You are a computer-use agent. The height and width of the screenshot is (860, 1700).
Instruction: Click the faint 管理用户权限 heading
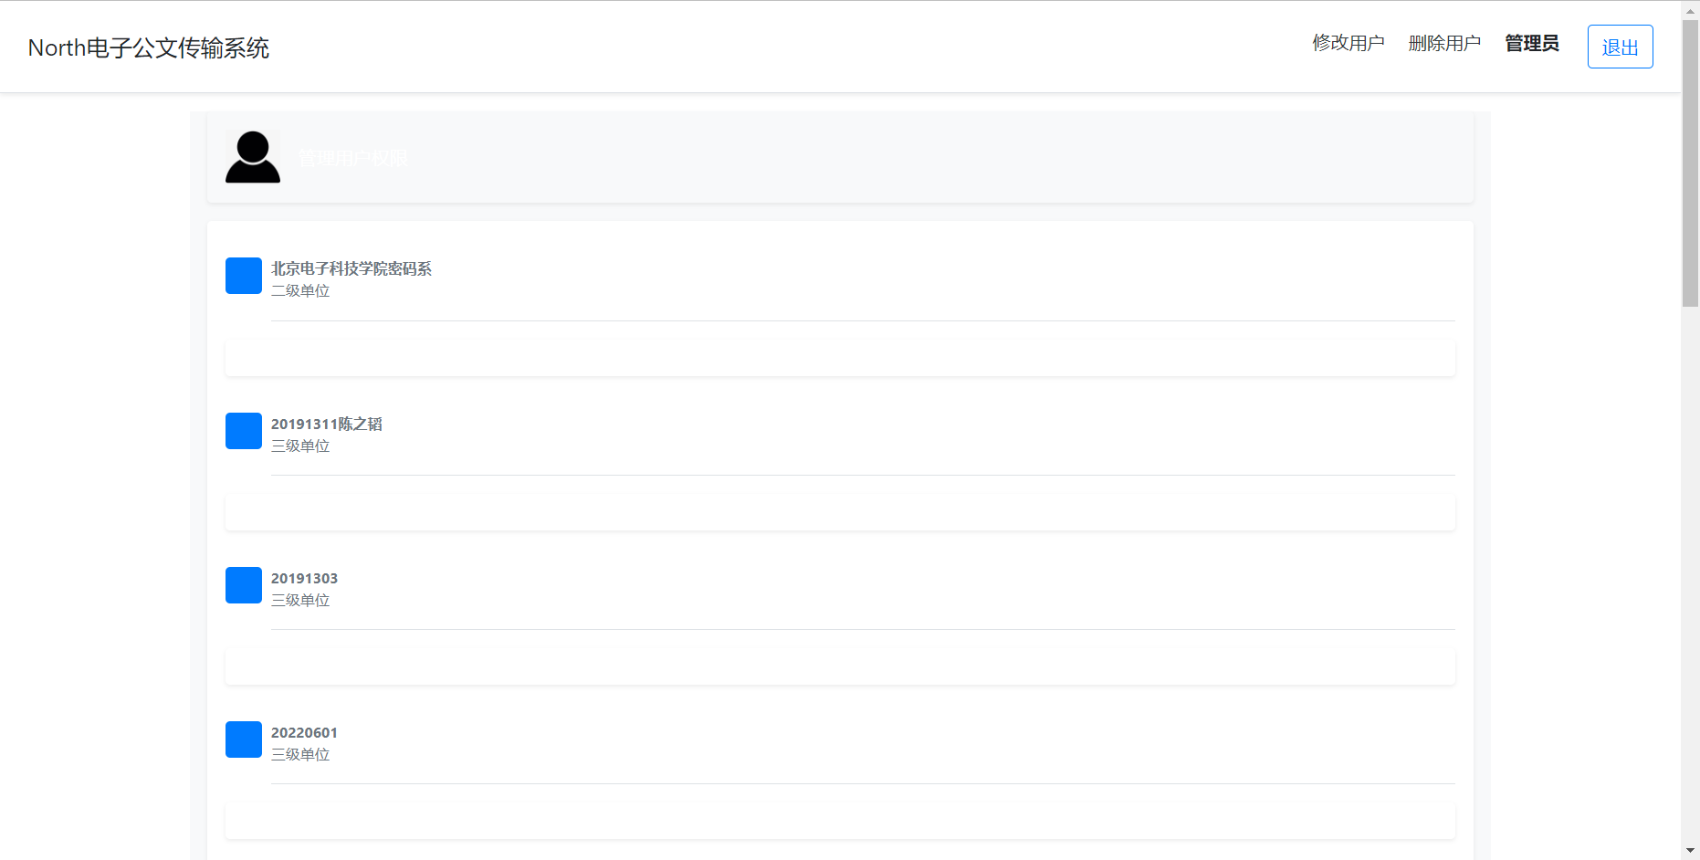point(353,158)
